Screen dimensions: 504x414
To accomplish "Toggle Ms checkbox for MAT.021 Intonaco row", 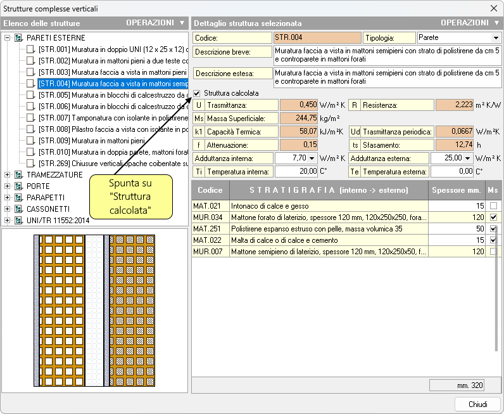I will tap(493, 206).
